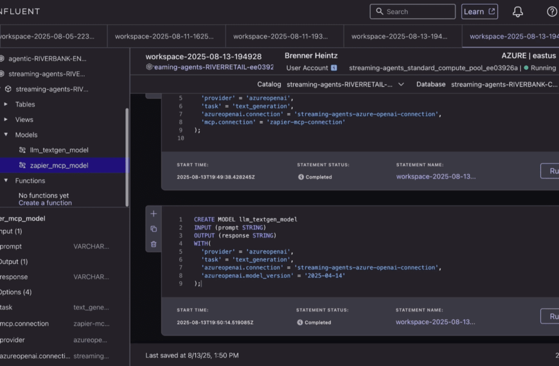Open statement name link for 19:49:38 statement
This screenshot has height=366, width=559.
436,177
